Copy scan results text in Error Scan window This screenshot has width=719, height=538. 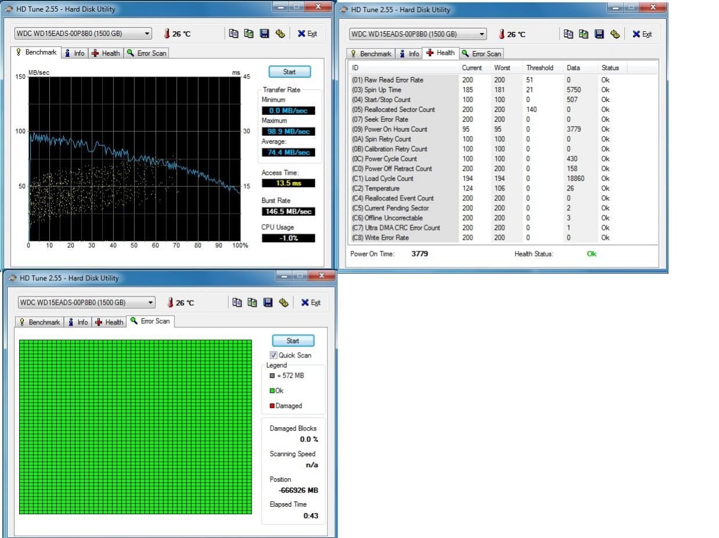pos(237,302)
